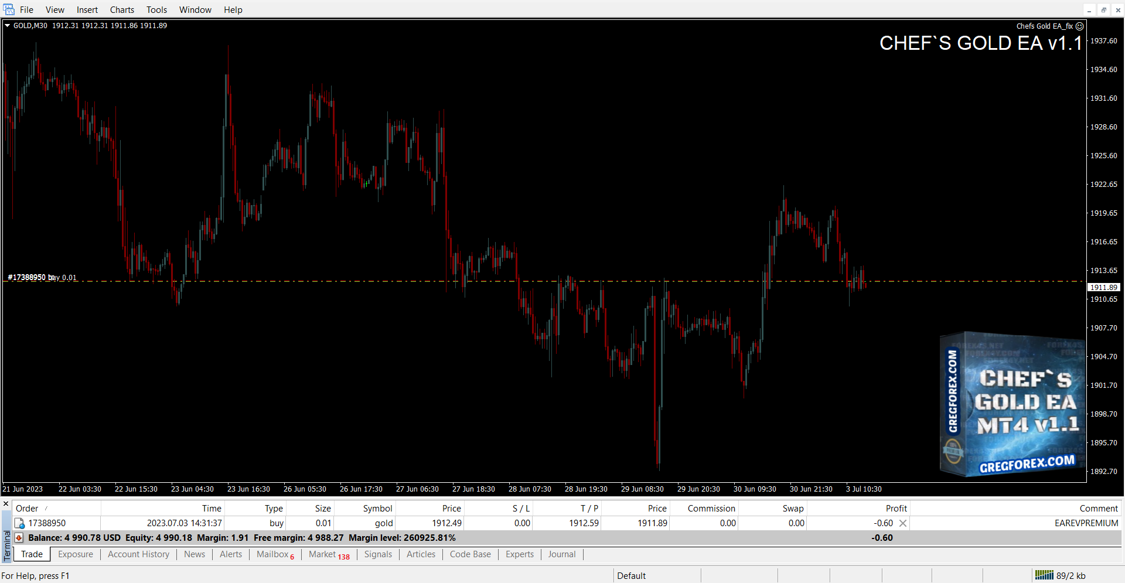Close order 17388950 with the X icon
The image size is (1125, 583).
(903, 523)
